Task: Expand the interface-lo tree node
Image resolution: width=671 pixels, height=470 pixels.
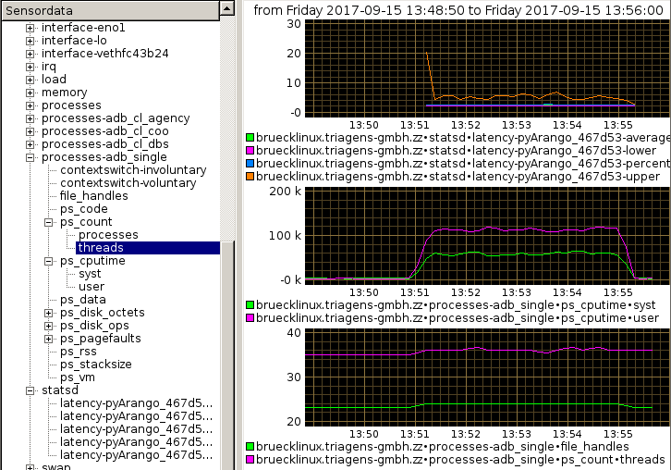Action: pos(30,41)
